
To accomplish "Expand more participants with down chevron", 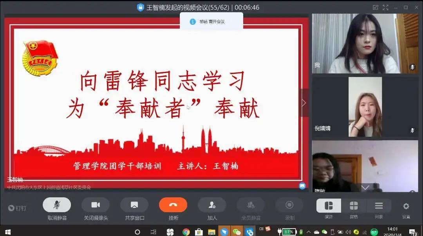I will pos(365,188).
